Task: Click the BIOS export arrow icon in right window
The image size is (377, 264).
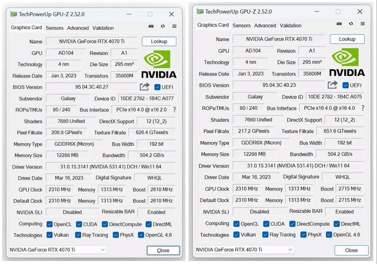Action: click(333, 84)
